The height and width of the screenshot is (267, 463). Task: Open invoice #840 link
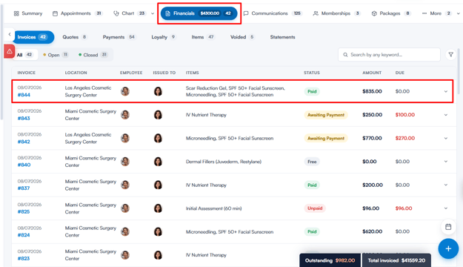pos(24,165)
